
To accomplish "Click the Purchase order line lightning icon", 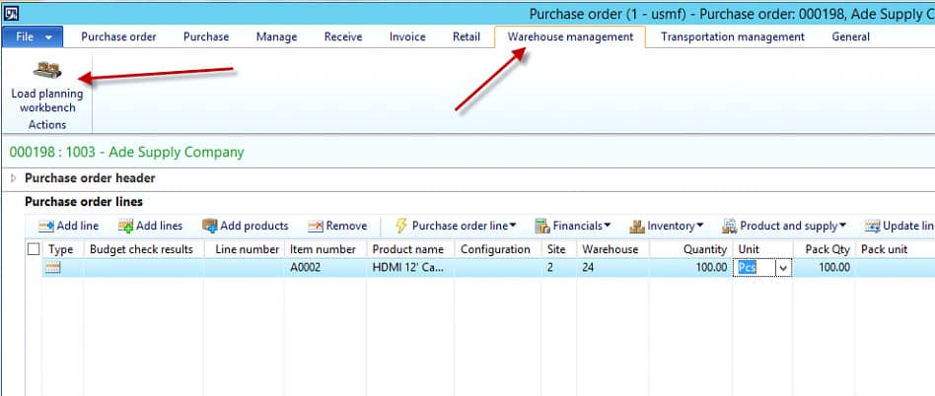I will [x=401, y=226].
